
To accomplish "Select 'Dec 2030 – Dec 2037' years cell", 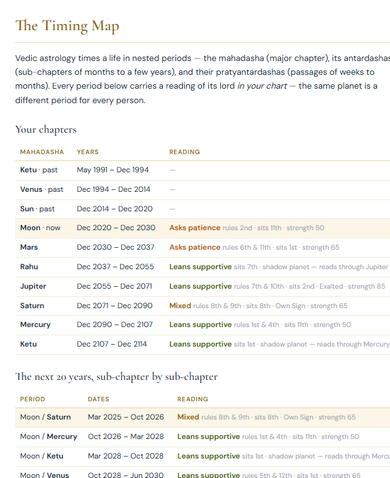I will point(116,247).
